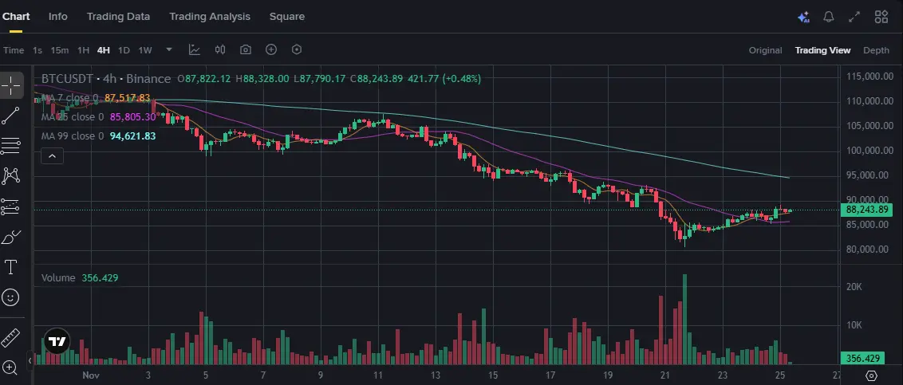Select the 1D time interval
Screen dimensions: 903x385
(x=124, y=50)
